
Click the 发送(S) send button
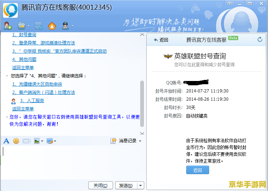pos(126,185)
